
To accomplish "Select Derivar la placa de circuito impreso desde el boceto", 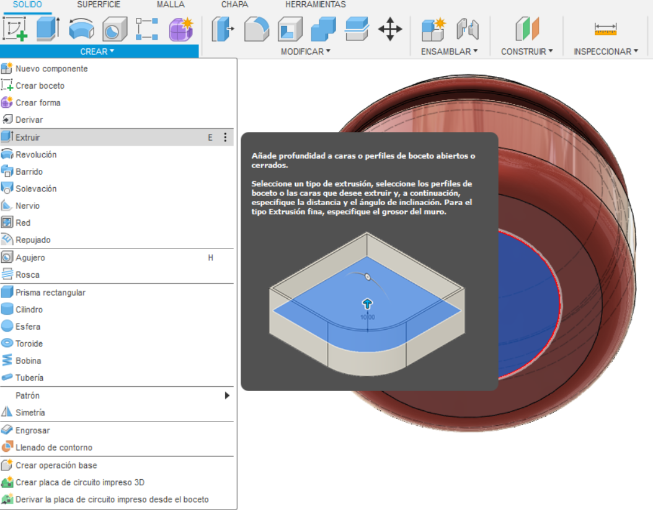I will click(x=117, y=500).
